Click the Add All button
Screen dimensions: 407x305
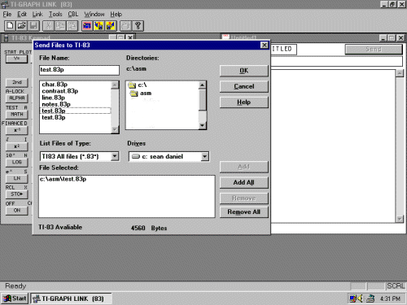243,182
